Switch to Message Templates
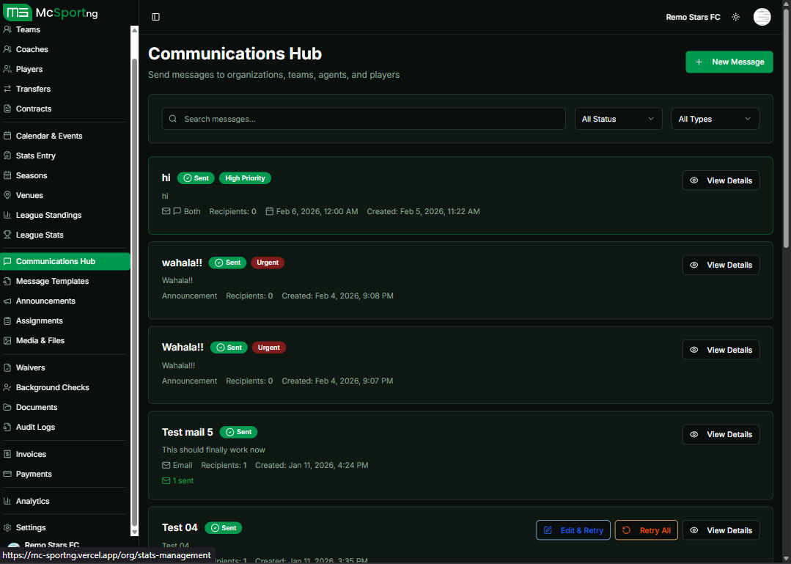The height and width of the screenshot is (564, 791). point(51,281)
